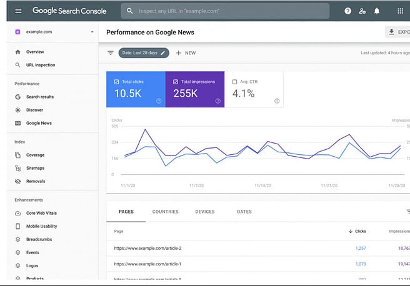410x286 pixels.
Task: Click the table filter icon right of tabs
Action: 408,212
